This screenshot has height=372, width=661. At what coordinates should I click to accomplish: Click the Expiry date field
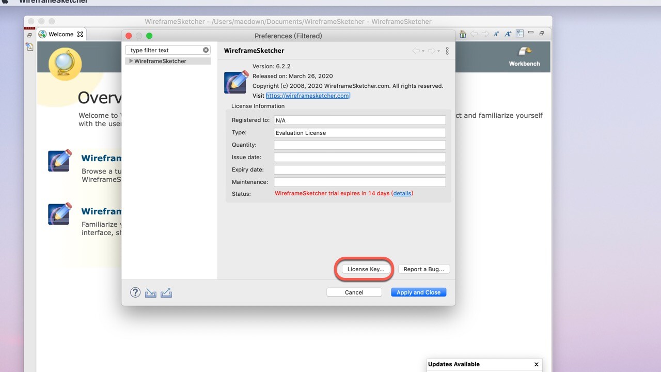(x=359, y=170)
